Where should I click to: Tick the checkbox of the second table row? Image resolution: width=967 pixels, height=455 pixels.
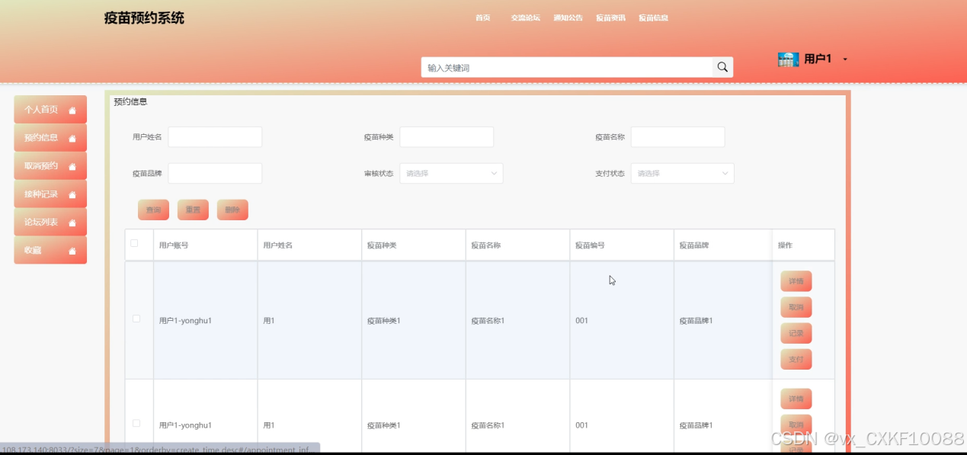pos(136,423)
